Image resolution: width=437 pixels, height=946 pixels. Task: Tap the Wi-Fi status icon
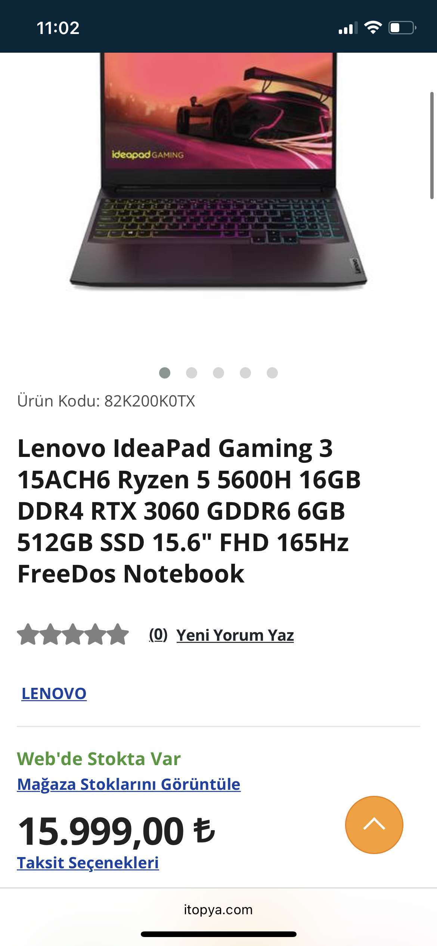[x=373, y=28]
